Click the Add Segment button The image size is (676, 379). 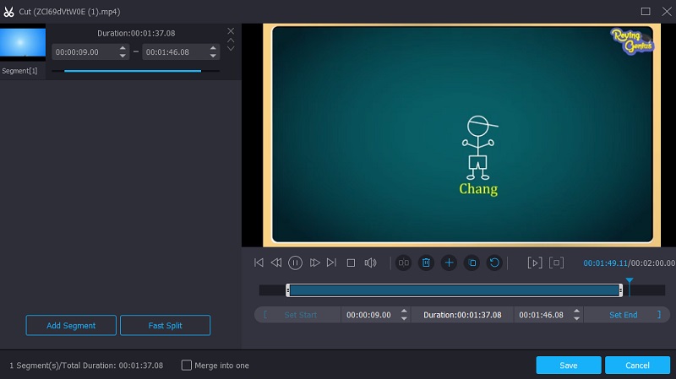coord(71,326)
